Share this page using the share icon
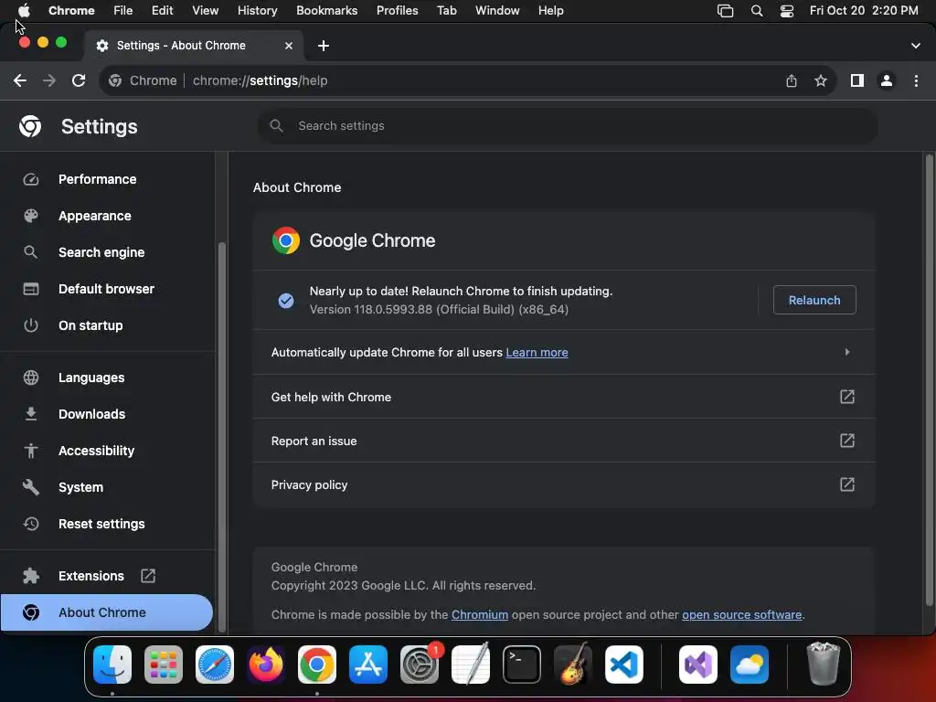The image size is (936, 702). [x=791, y=80]
